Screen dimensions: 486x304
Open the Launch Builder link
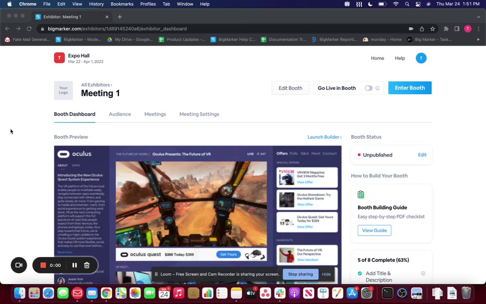[324, 137]
